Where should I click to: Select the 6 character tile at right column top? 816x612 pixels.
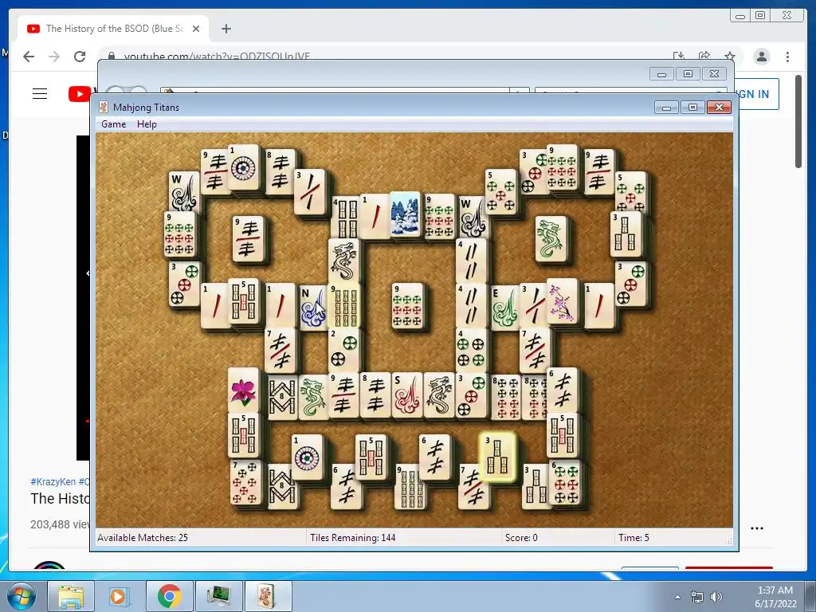pos(562,390)
